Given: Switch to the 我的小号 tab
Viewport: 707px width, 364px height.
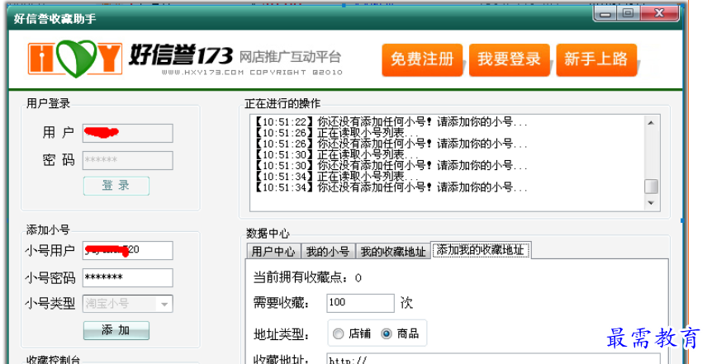Looking at the screenshot, I should point(328,252).
